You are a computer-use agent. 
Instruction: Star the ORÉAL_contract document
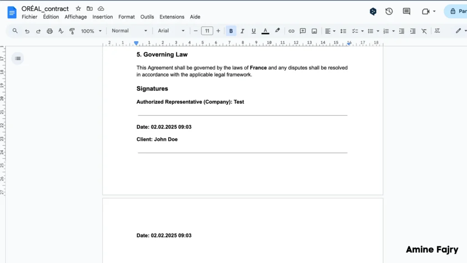[78, 9]
